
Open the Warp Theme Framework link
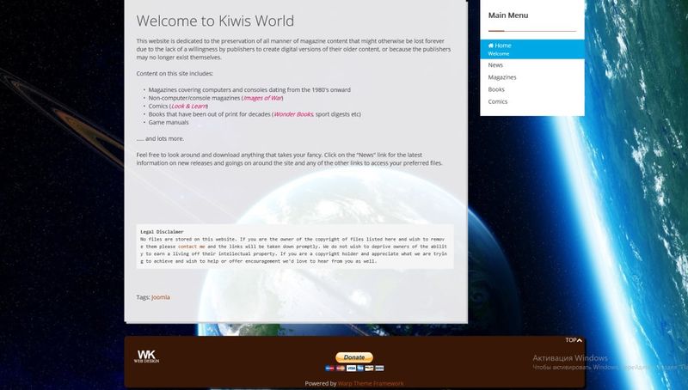click(371, 383)
